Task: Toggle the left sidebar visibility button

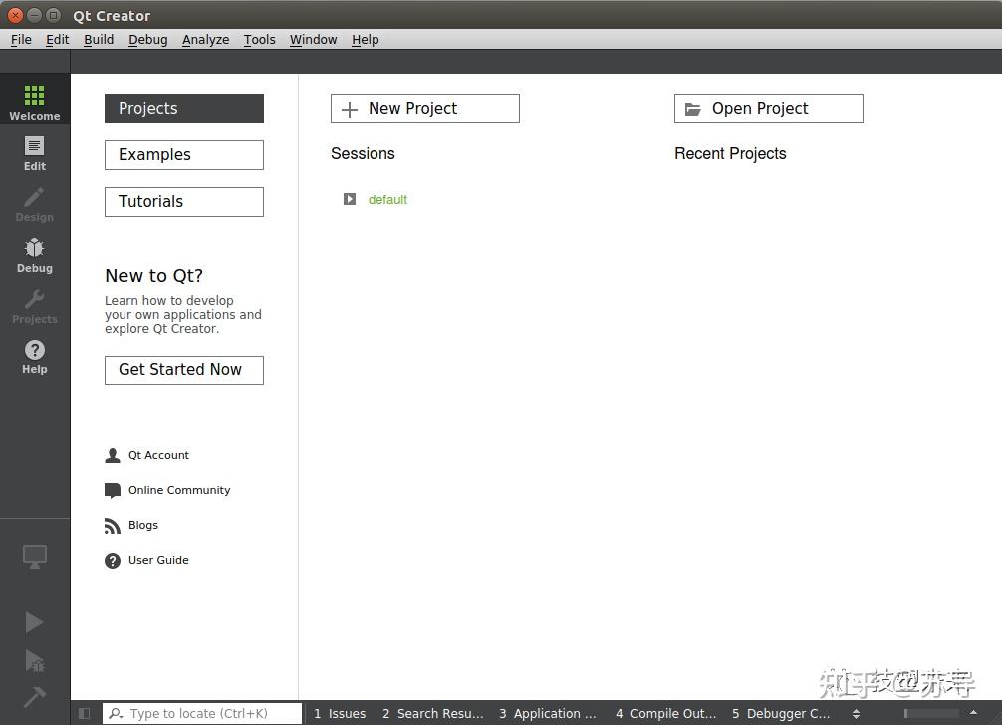Action: [x=84, y=713]
